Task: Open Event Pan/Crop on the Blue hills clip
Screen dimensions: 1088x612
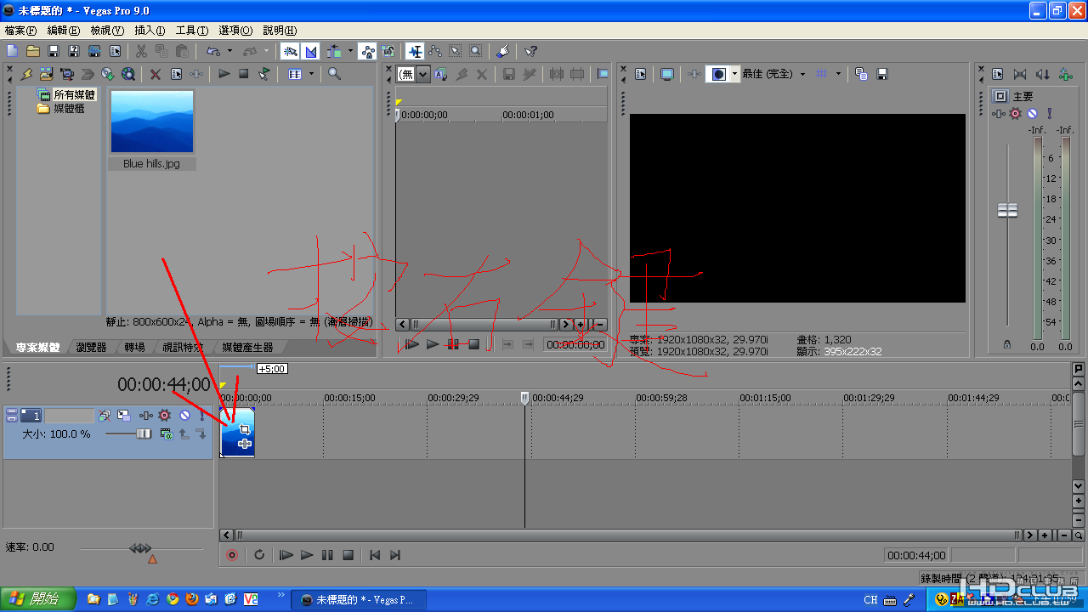Action: click(245, 429)
